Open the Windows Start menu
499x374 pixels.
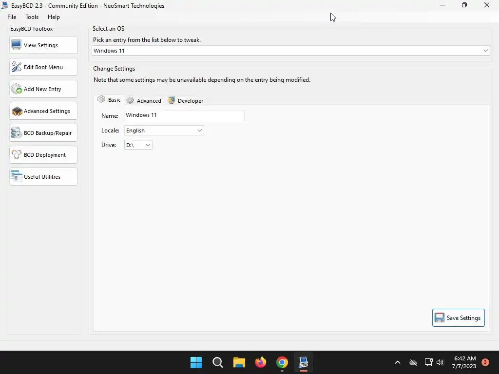pyautogui.click(x=196, y=362)
